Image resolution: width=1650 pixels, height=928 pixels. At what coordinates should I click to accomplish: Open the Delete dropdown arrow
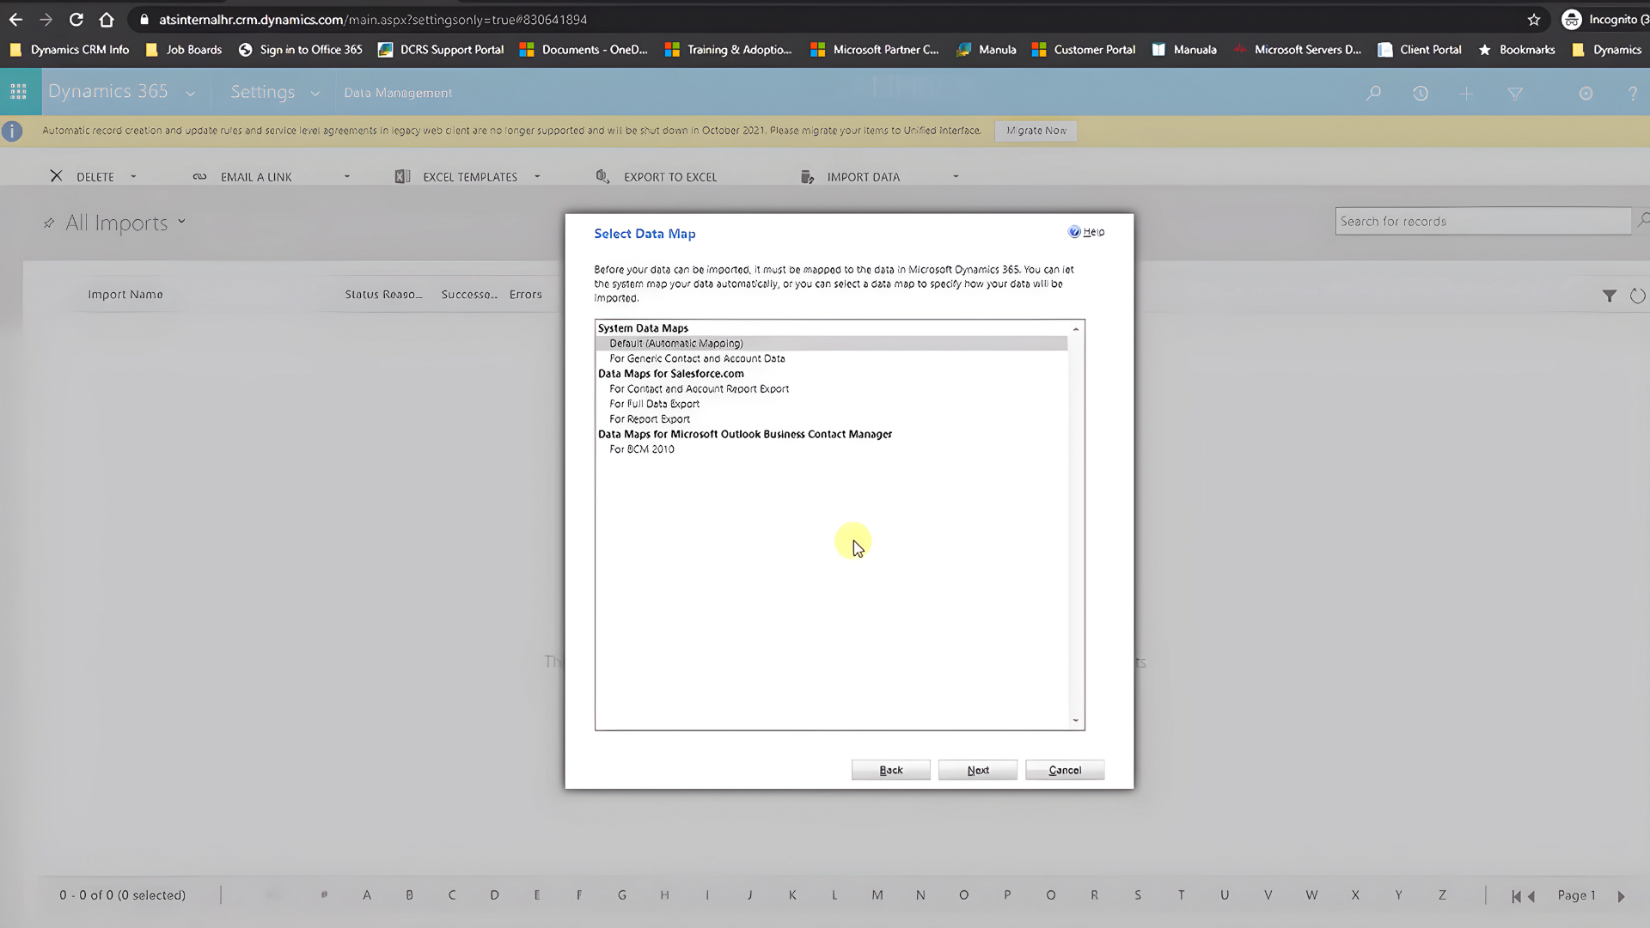(x=133, y=176)
